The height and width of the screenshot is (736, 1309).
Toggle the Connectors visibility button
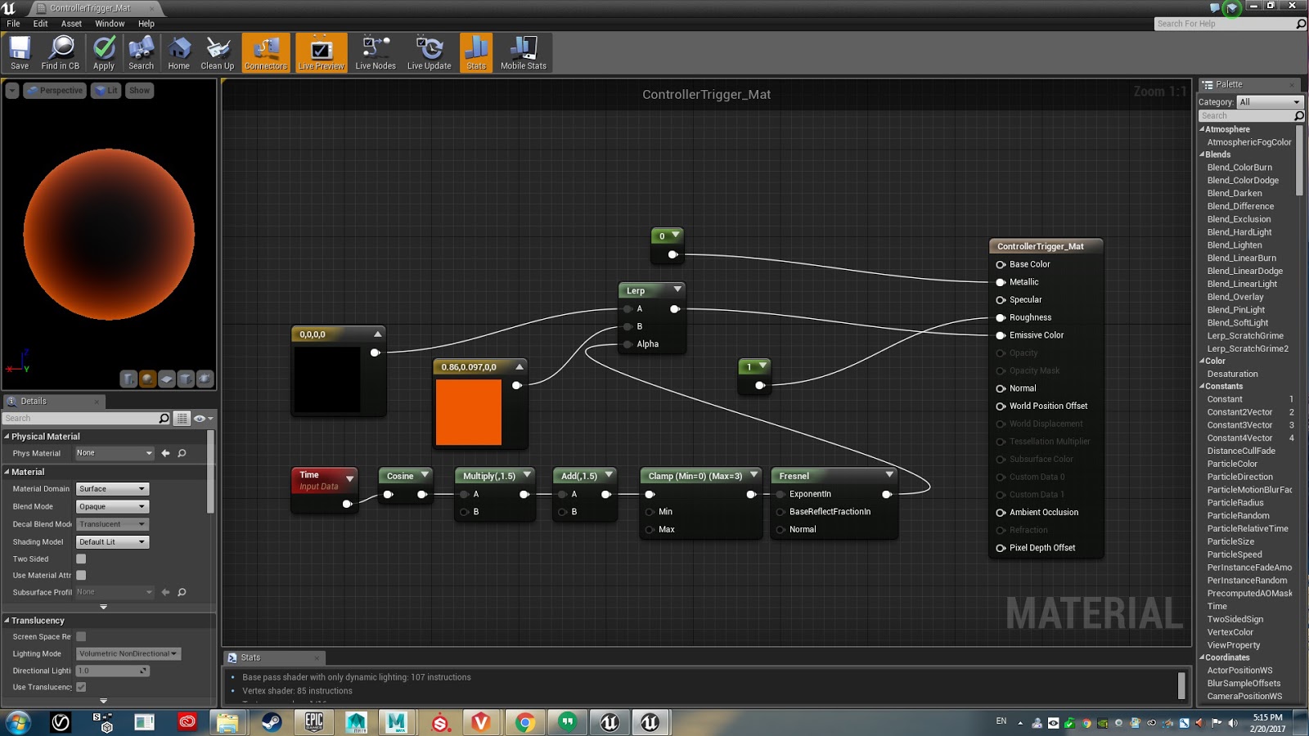coord(265,52)
